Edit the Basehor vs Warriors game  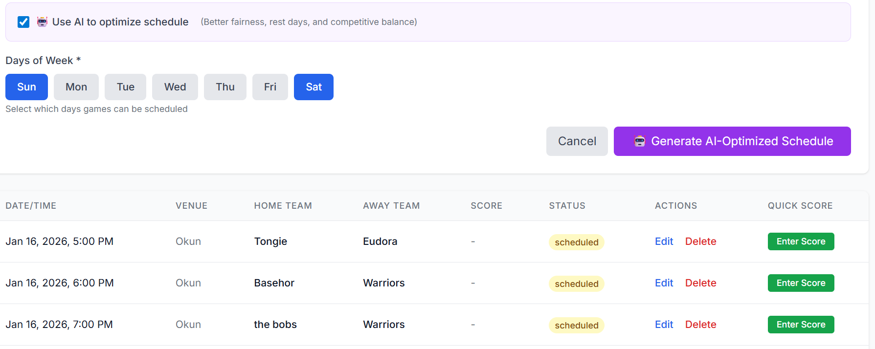pyautogui.click(x=664, y=283)
